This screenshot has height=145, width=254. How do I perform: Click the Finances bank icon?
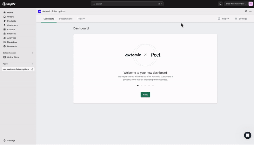click(4, 34)
